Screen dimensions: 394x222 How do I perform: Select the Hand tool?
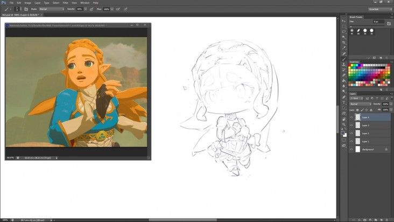click(x=343, y=119)
